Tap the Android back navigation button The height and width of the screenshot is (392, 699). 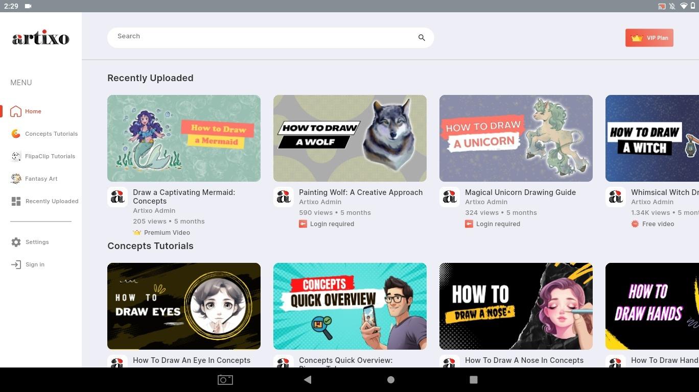coord(308,380)
